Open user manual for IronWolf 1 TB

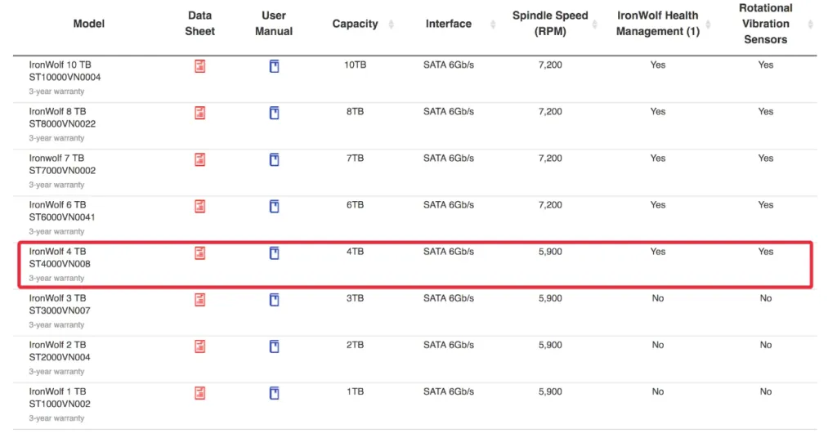point(274,393)
